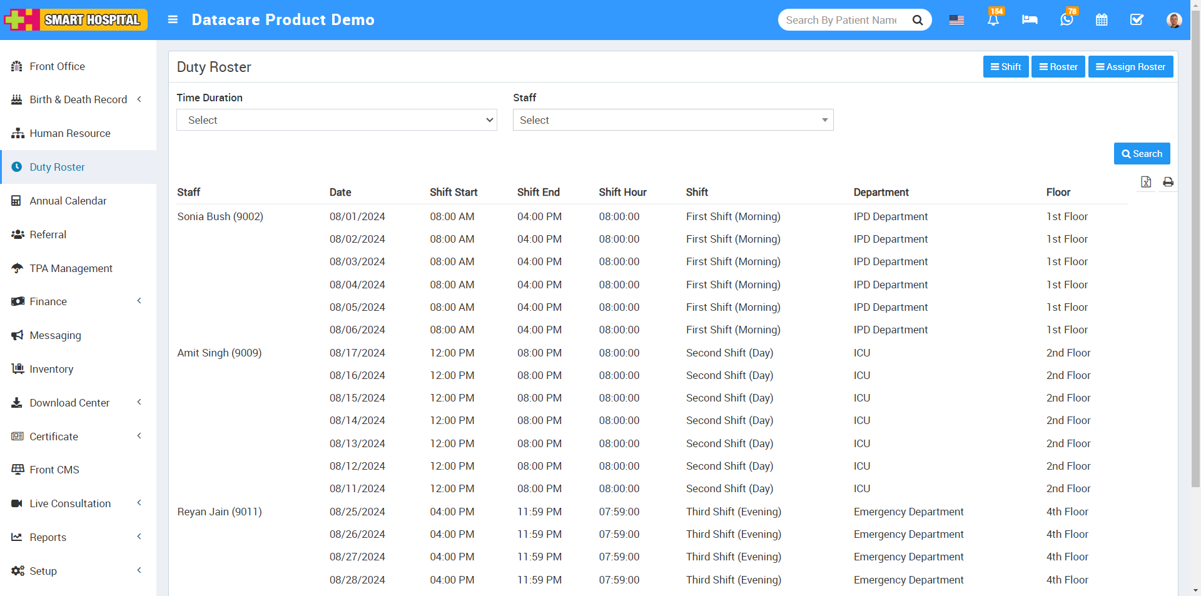1201x596 pixels.
Task: Open Annual Calendar from the sidebar
Action: coord(68,201)
